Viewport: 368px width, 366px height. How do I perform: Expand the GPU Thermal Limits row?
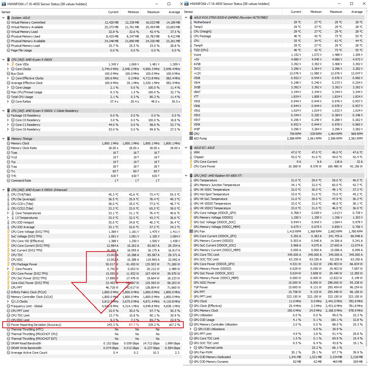[191, 348]
